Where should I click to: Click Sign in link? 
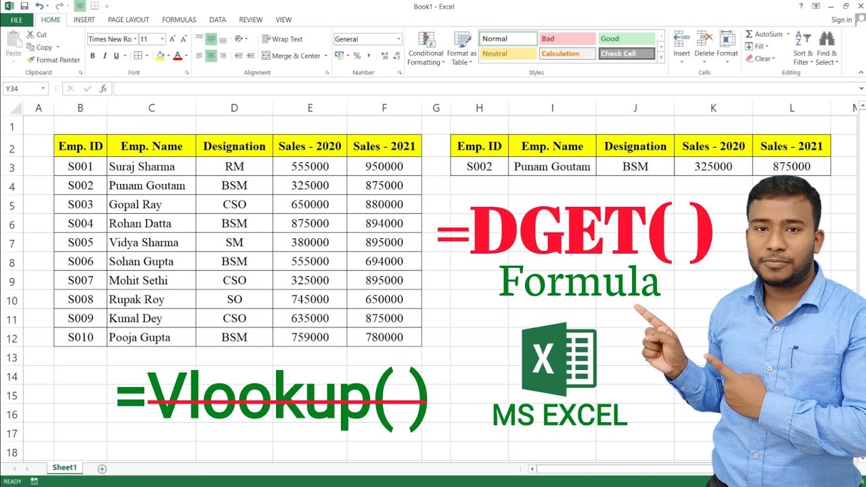(x=842, y=20)
